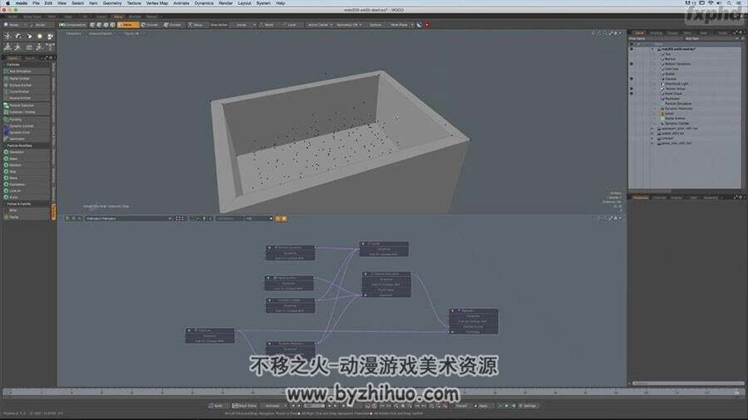Open the Animate dropdown in the bottom bar
The width and height of the screenshot is (748, 420).
click(274, 406)
